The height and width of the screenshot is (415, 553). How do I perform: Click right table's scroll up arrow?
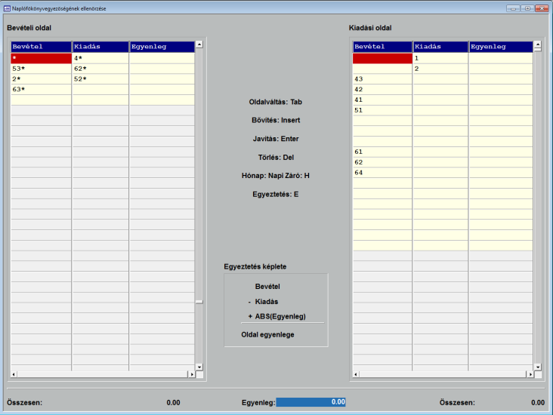click(x=538, y=45)
